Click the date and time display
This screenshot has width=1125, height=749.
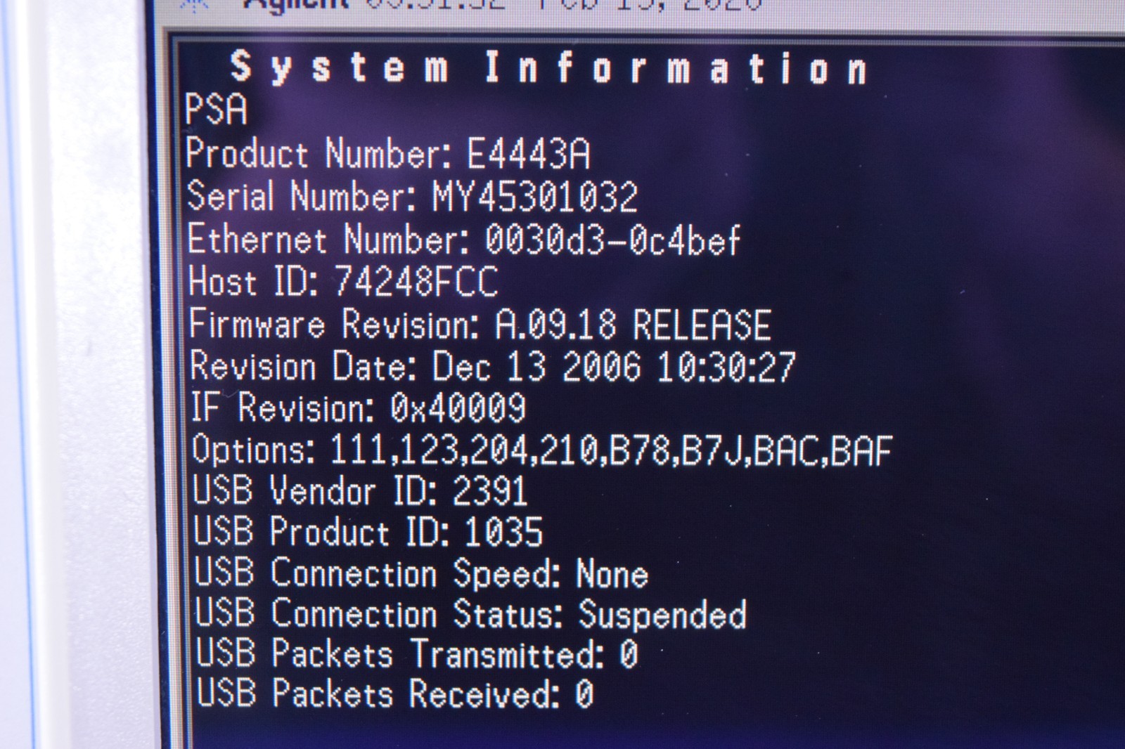coord(564,4)
